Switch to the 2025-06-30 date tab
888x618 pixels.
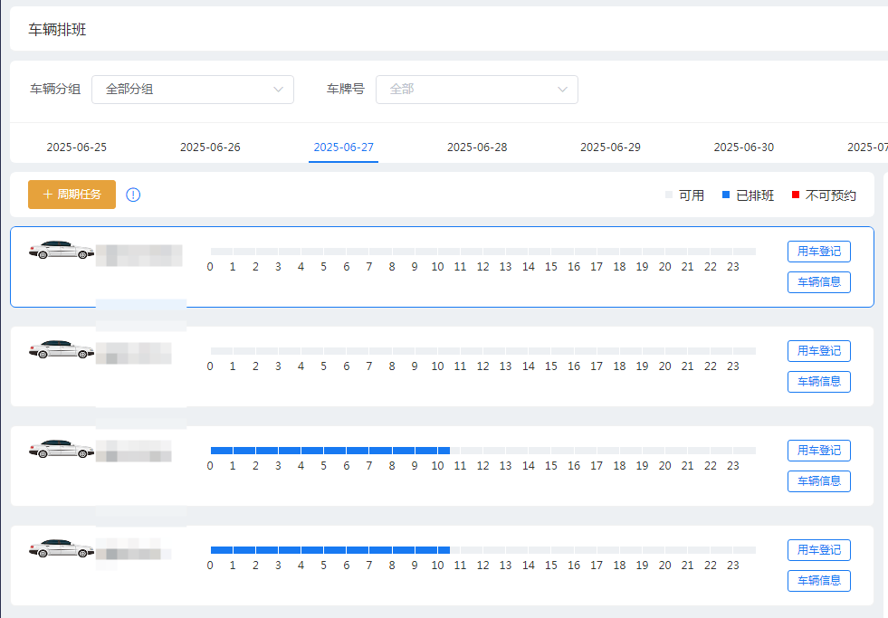point(743,147)
